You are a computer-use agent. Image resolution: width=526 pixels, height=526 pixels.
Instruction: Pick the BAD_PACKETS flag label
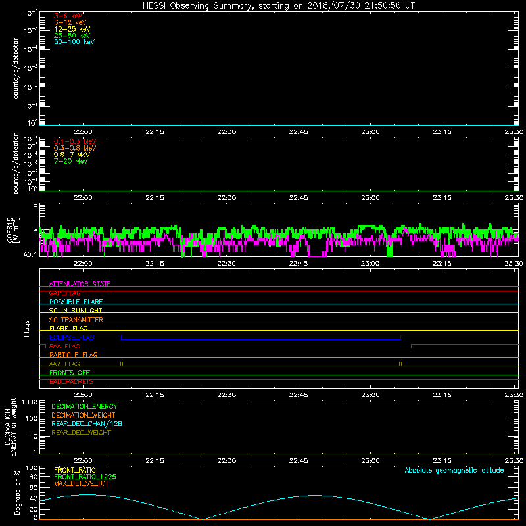72,382
